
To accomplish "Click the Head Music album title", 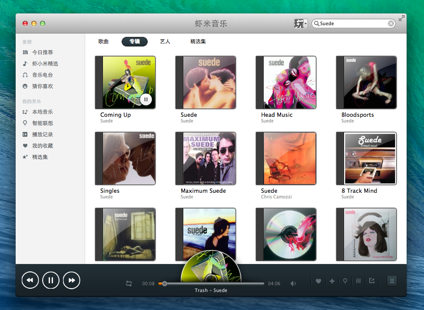I will [x=277, y=115].
